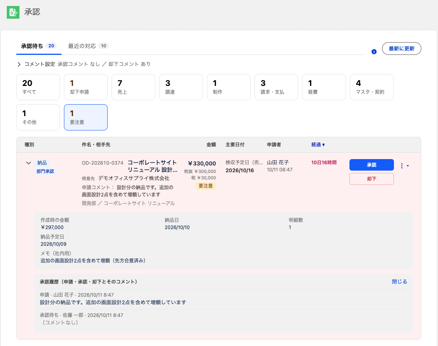Switch to the 承認待ち tab
Viewport: 438px width, 346px height.
39,46
